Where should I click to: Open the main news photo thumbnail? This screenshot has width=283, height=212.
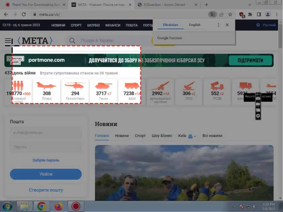pyautogui.click(x=184, y=173)
